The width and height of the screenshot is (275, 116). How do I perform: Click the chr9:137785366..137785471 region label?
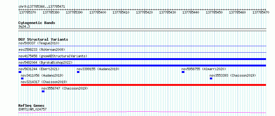[42, 6]
